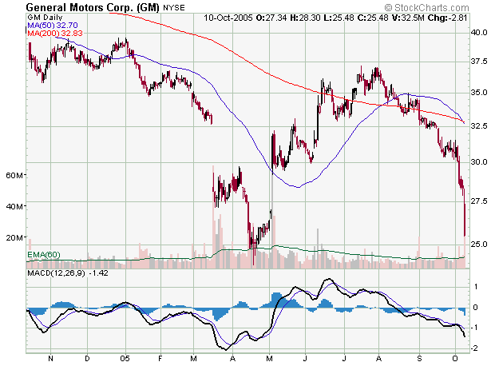Click the 40.0 price axis label
The width and height of the screenshot is (495, 366).
[x=478, y=33]
